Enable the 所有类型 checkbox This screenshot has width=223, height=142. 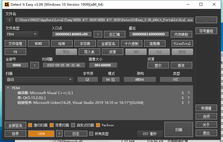[91, 134]
